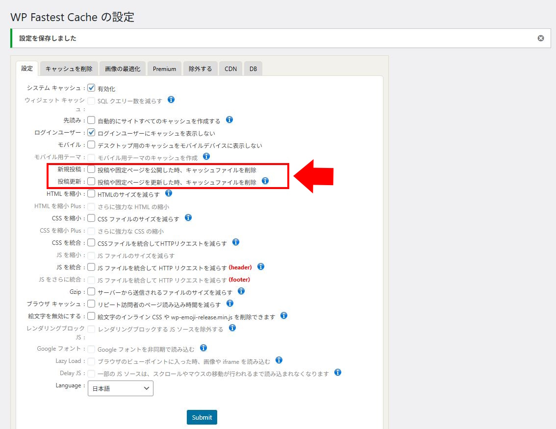Check the JS を統合 (header) checkbox
Screen dimensions: 556x429
point(91,267)
